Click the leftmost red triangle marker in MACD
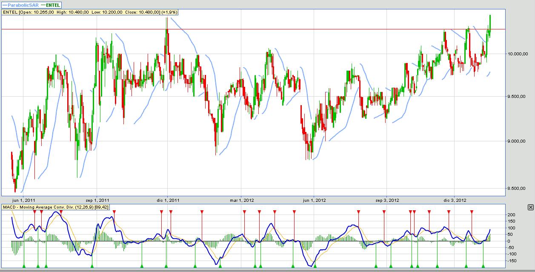535x272 pixels. (x=34, y=212)
